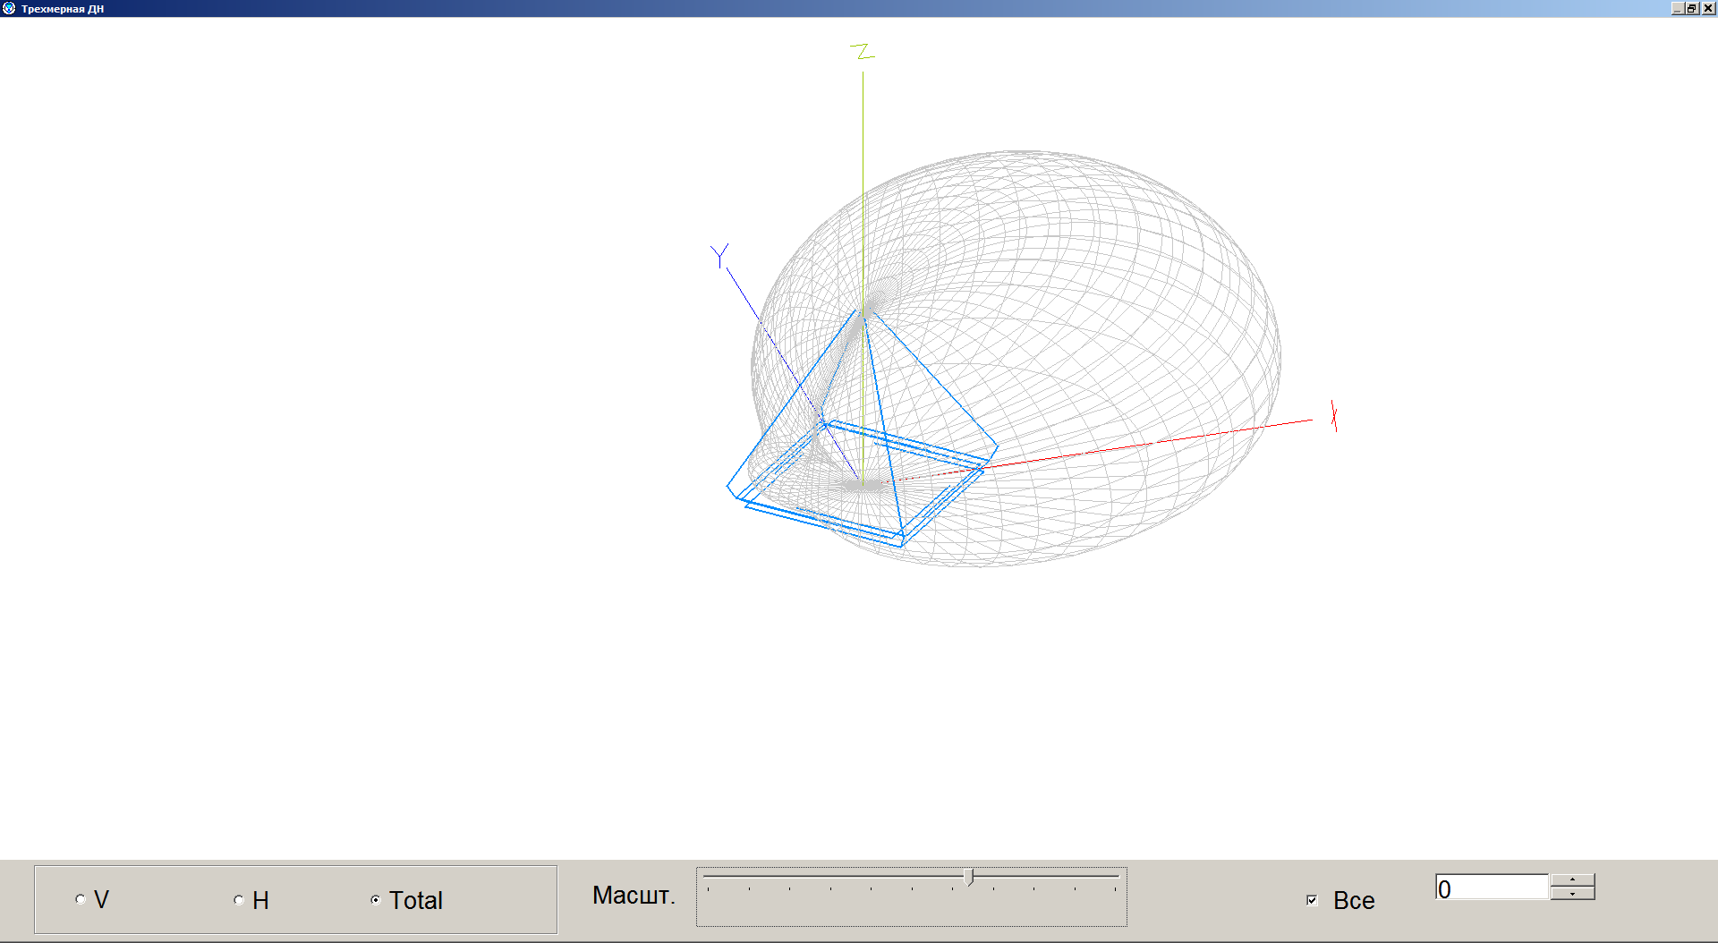Click the scale slider track's far right end
The height and width of the screenshot is (943, 1718).
point(1115,877)
